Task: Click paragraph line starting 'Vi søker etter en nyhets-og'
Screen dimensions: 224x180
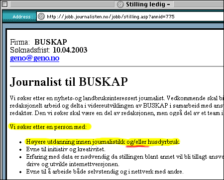Action: click(x=117, y=98)
